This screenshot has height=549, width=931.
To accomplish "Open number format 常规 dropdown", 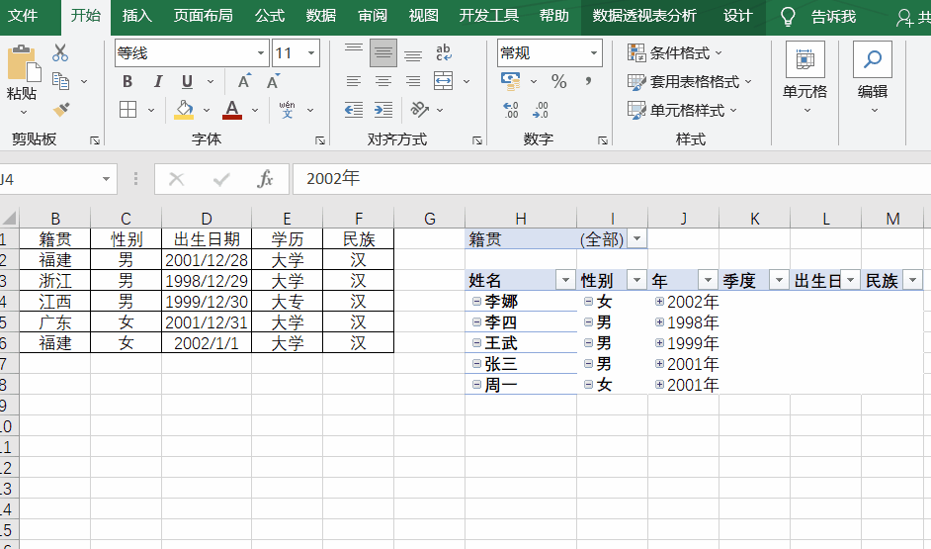I will pos(594,52).
